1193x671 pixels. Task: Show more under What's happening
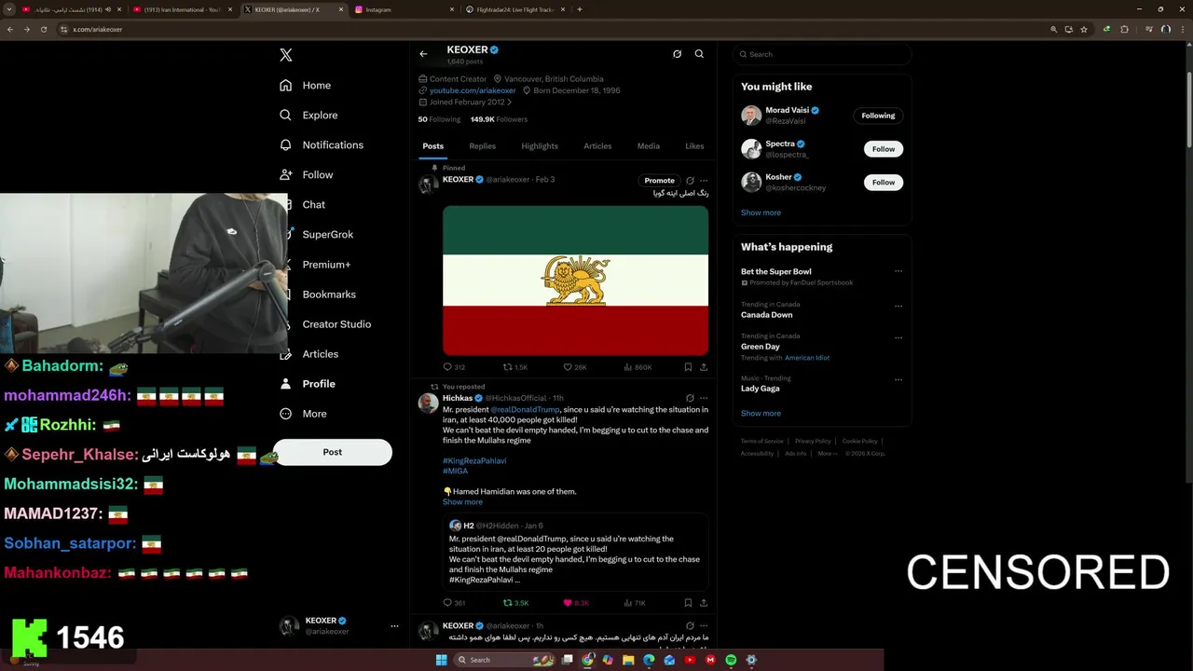click(x=761, y=413)
